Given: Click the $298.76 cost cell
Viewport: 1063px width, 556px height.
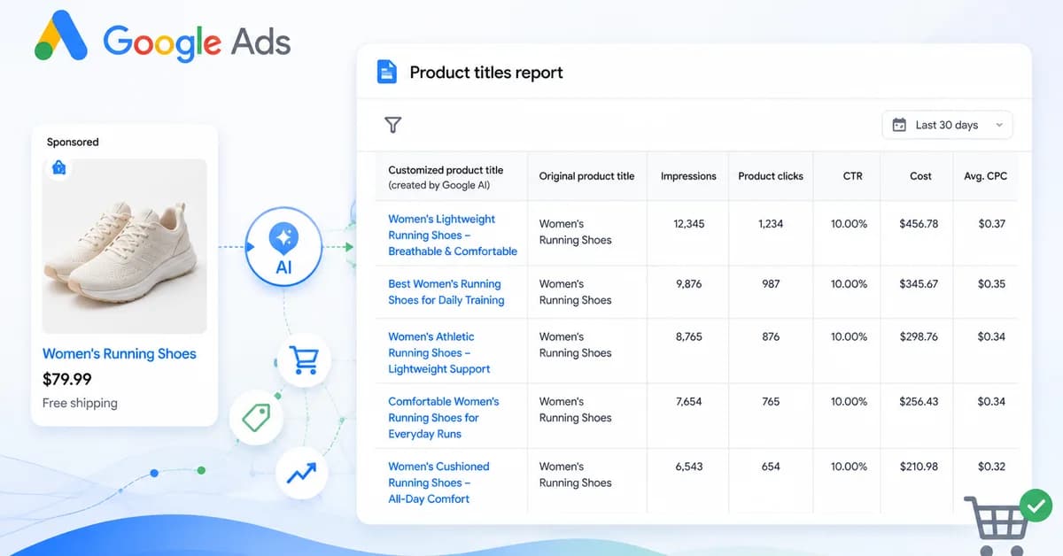Looking at the screenshot, I should (919, 336).
